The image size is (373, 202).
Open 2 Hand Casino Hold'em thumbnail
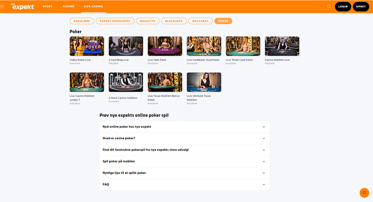126,82
